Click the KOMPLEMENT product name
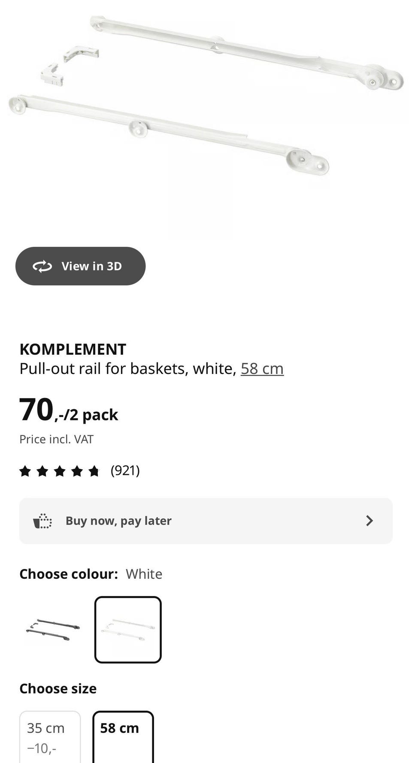The height and width of the screenshot is (763, 412). coord(73,349)
